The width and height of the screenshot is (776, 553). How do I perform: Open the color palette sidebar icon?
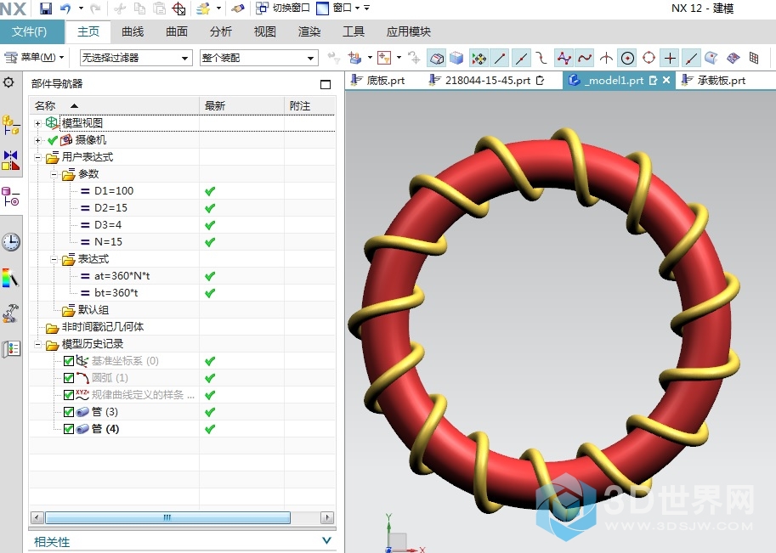point(10,278)
